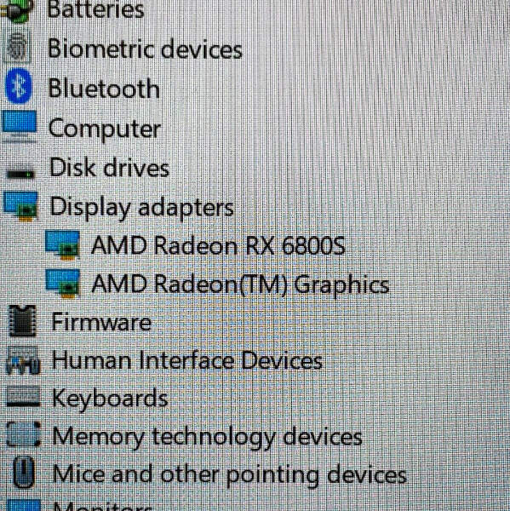Click the Computer monitor icon
The height and width of the screenshot is (511, 510).
click(20, 126)
